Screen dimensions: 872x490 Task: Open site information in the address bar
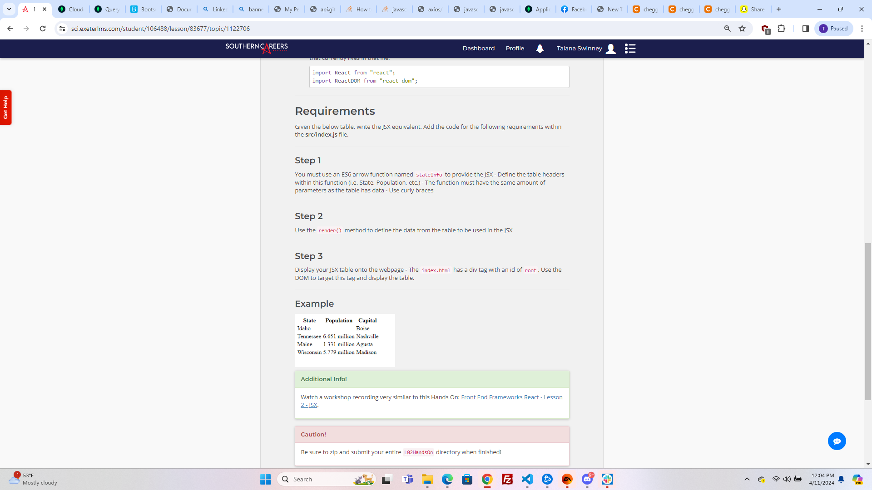[62, 28]
